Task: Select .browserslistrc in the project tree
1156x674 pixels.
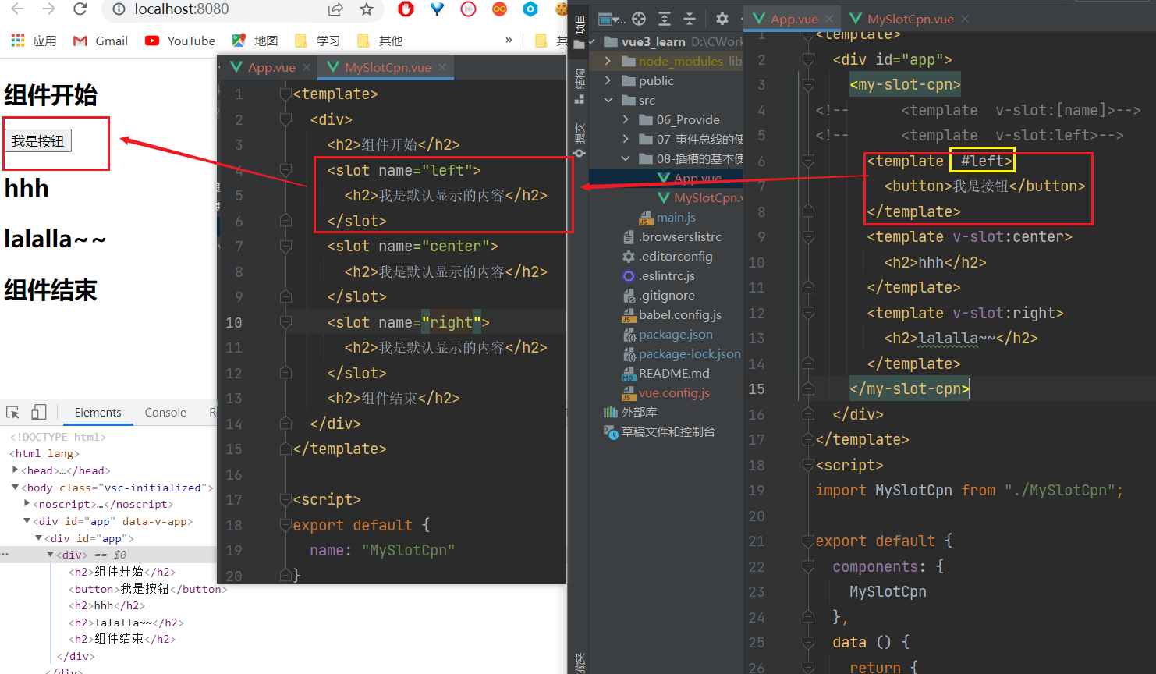Action: [x=672, y=236]
